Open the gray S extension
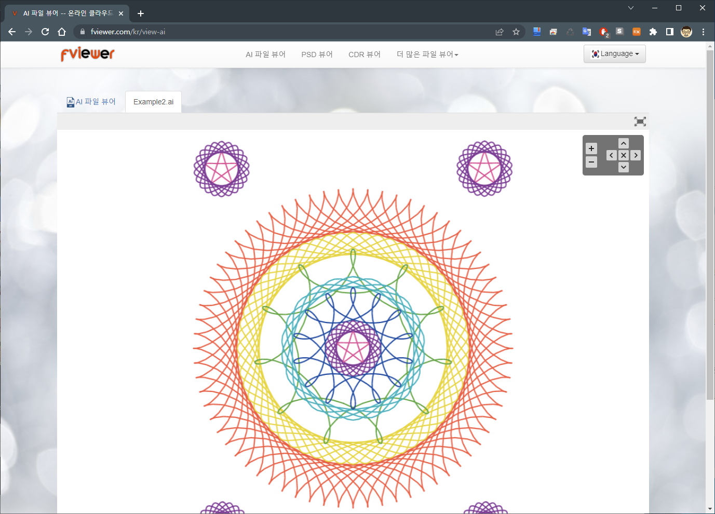Viewport: 715px width, 514px height. pyautogui.click(x=619, y=32)
